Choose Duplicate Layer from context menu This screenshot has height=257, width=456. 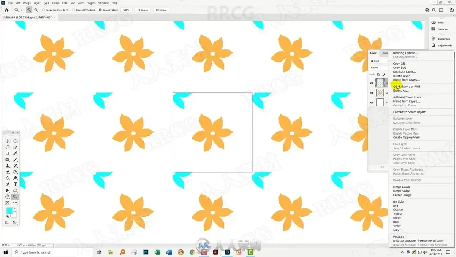pos(404,72)
